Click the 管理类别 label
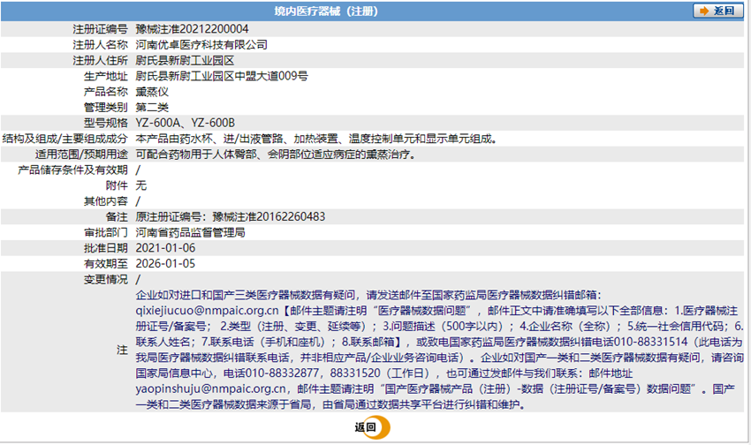 [x=106, y=107]
